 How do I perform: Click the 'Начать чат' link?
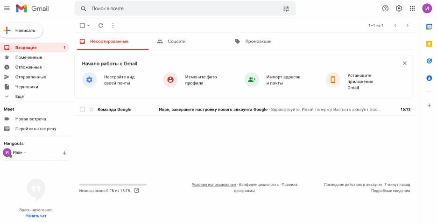click(36, 216)
